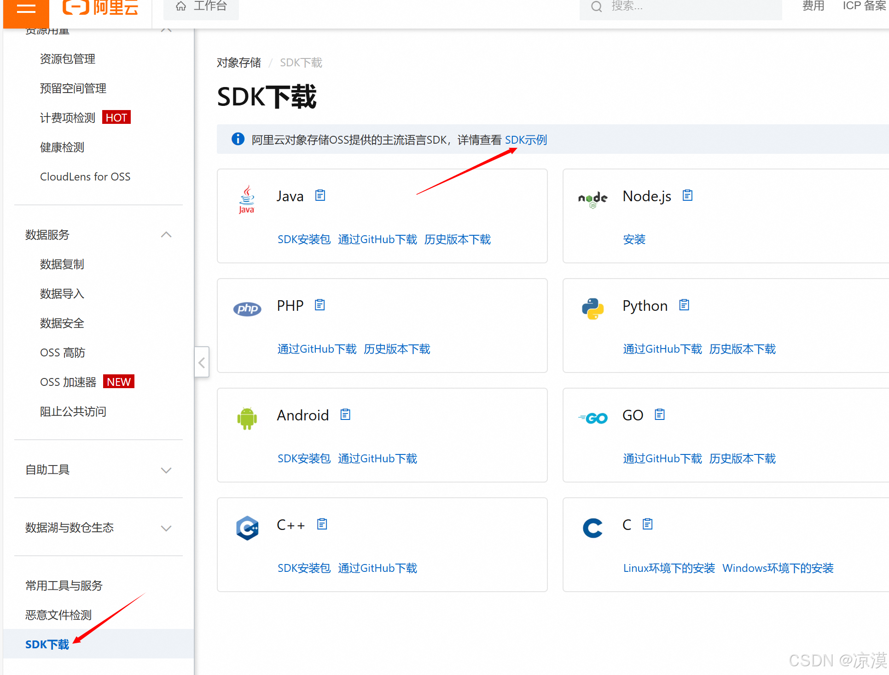Click Windows环境下的安装 link for C
This screenshot has width=889, height=675.
(778, 568)
